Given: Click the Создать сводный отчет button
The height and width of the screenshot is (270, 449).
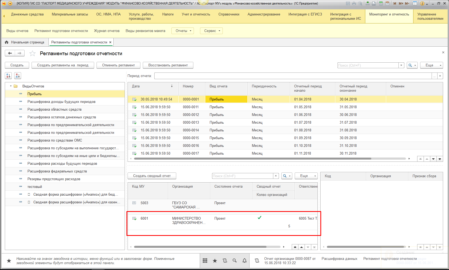Looking at the screenshot, I should [152, 176].
